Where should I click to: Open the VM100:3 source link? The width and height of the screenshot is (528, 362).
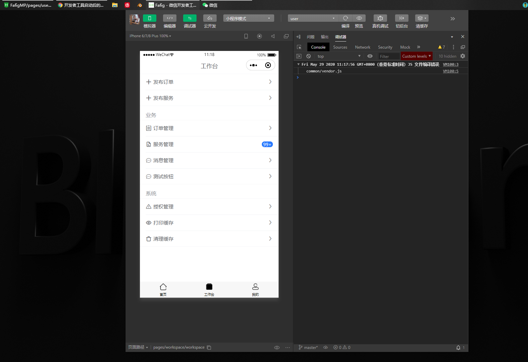coord(451,64)
